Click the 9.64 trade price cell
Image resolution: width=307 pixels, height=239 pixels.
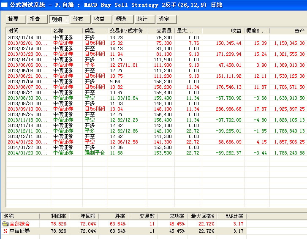coord(115,81)
